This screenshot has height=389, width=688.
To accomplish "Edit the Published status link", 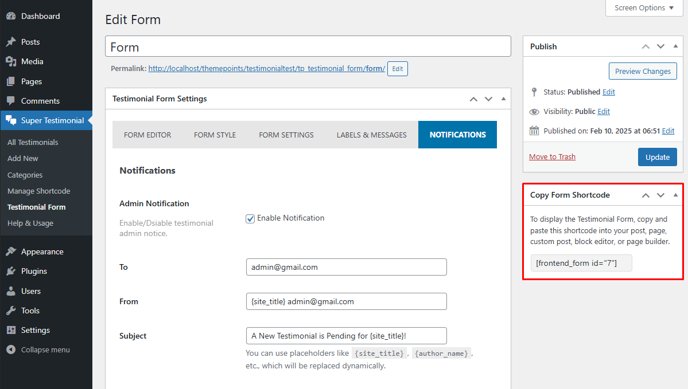I will tap(609, 92).
